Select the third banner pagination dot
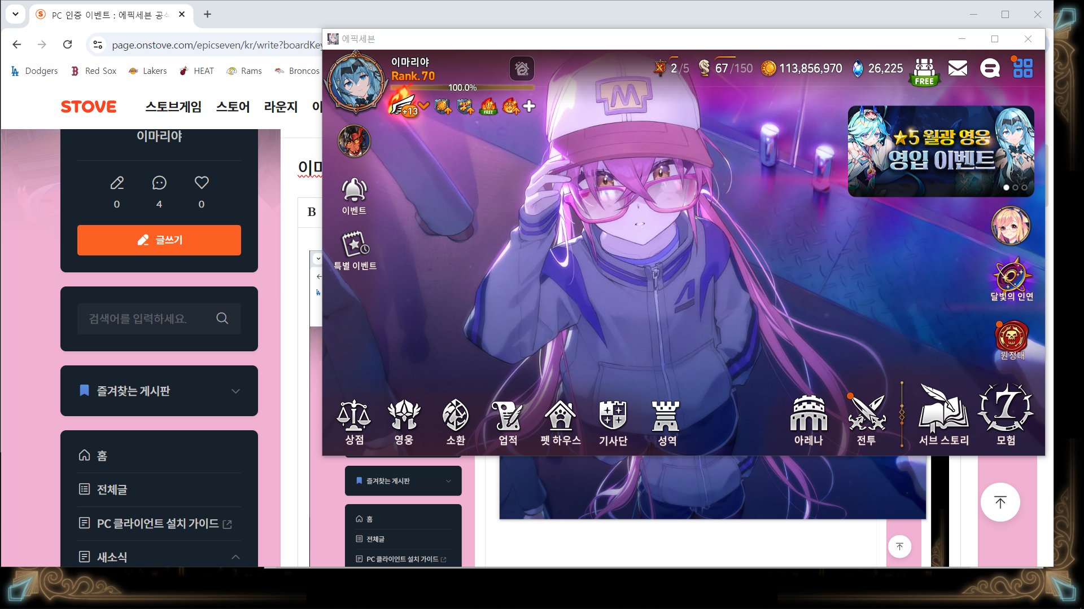This screenshot has height=609, width=1084. pyautogui.click(x=1024, y=188)
